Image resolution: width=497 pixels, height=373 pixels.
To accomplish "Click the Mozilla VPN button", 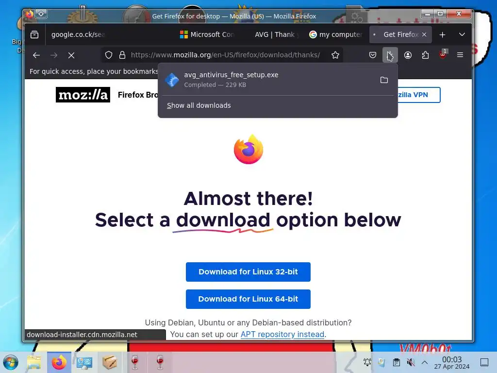I will 418,95.
